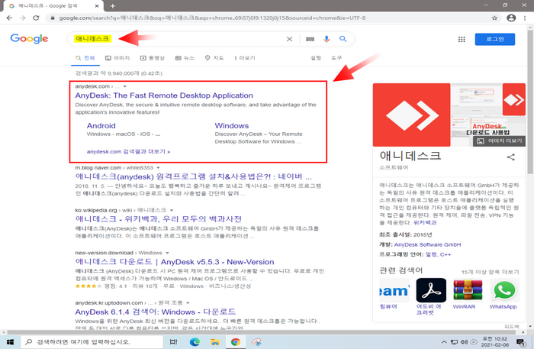Open the WinRAR related search icon
Image resolution: width=534 pixels, height=349 pixels.
tap(468, 290)
